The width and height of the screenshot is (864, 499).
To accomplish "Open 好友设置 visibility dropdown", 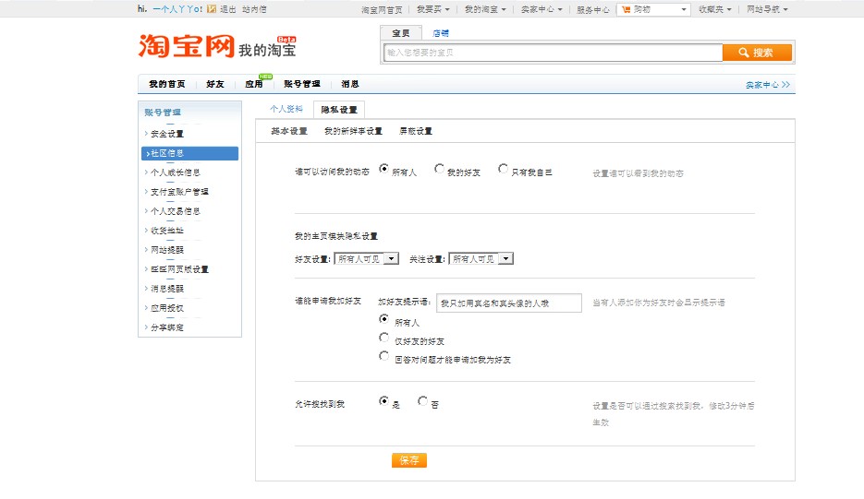I will 367,258.
